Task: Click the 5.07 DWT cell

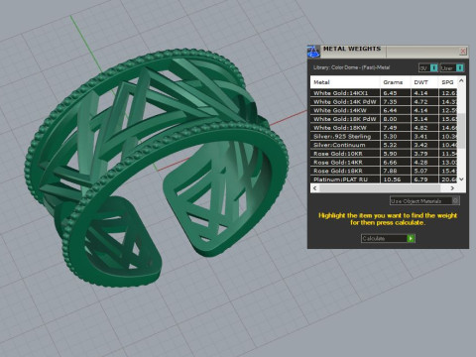Action: (424, 171)
